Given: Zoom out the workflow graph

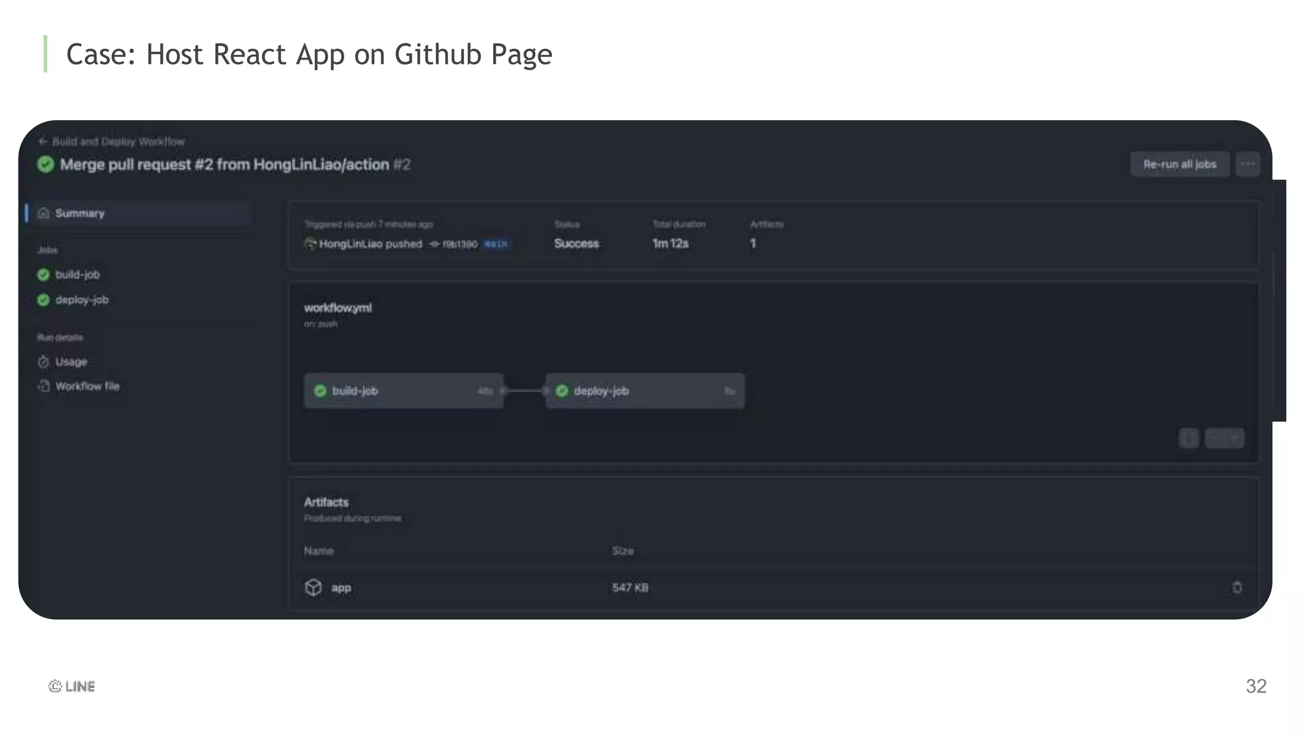Looking at the screenshot, I should click(x=1215, y=438).
